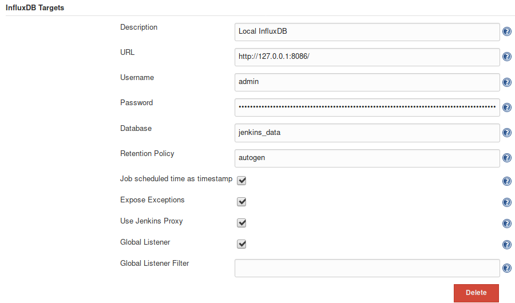Click the URL input with http://127.0.0.1:8086/
This screenshot has height=303, width=515.
pos(367,57)
